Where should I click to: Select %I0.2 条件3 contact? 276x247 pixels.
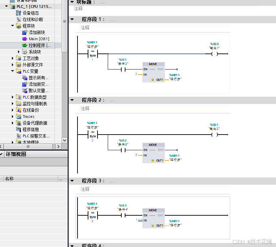pyautogui.click(x=123, y=150)
